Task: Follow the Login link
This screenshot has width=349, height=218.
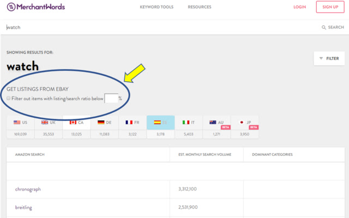Action: [x=299, y=7]
